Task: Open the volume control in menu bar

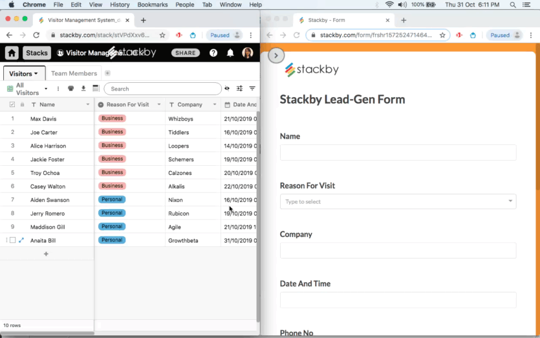Action: click(402, 5)
